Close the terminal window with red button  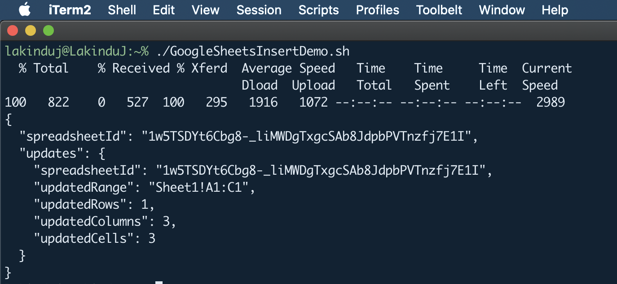click(x=13, y=30)
